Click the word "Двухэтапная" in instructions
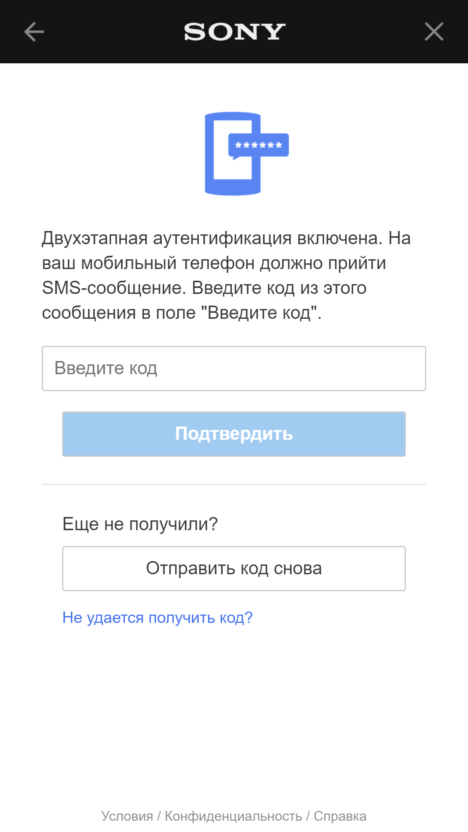468x832 pixels. tap(95, 238)
